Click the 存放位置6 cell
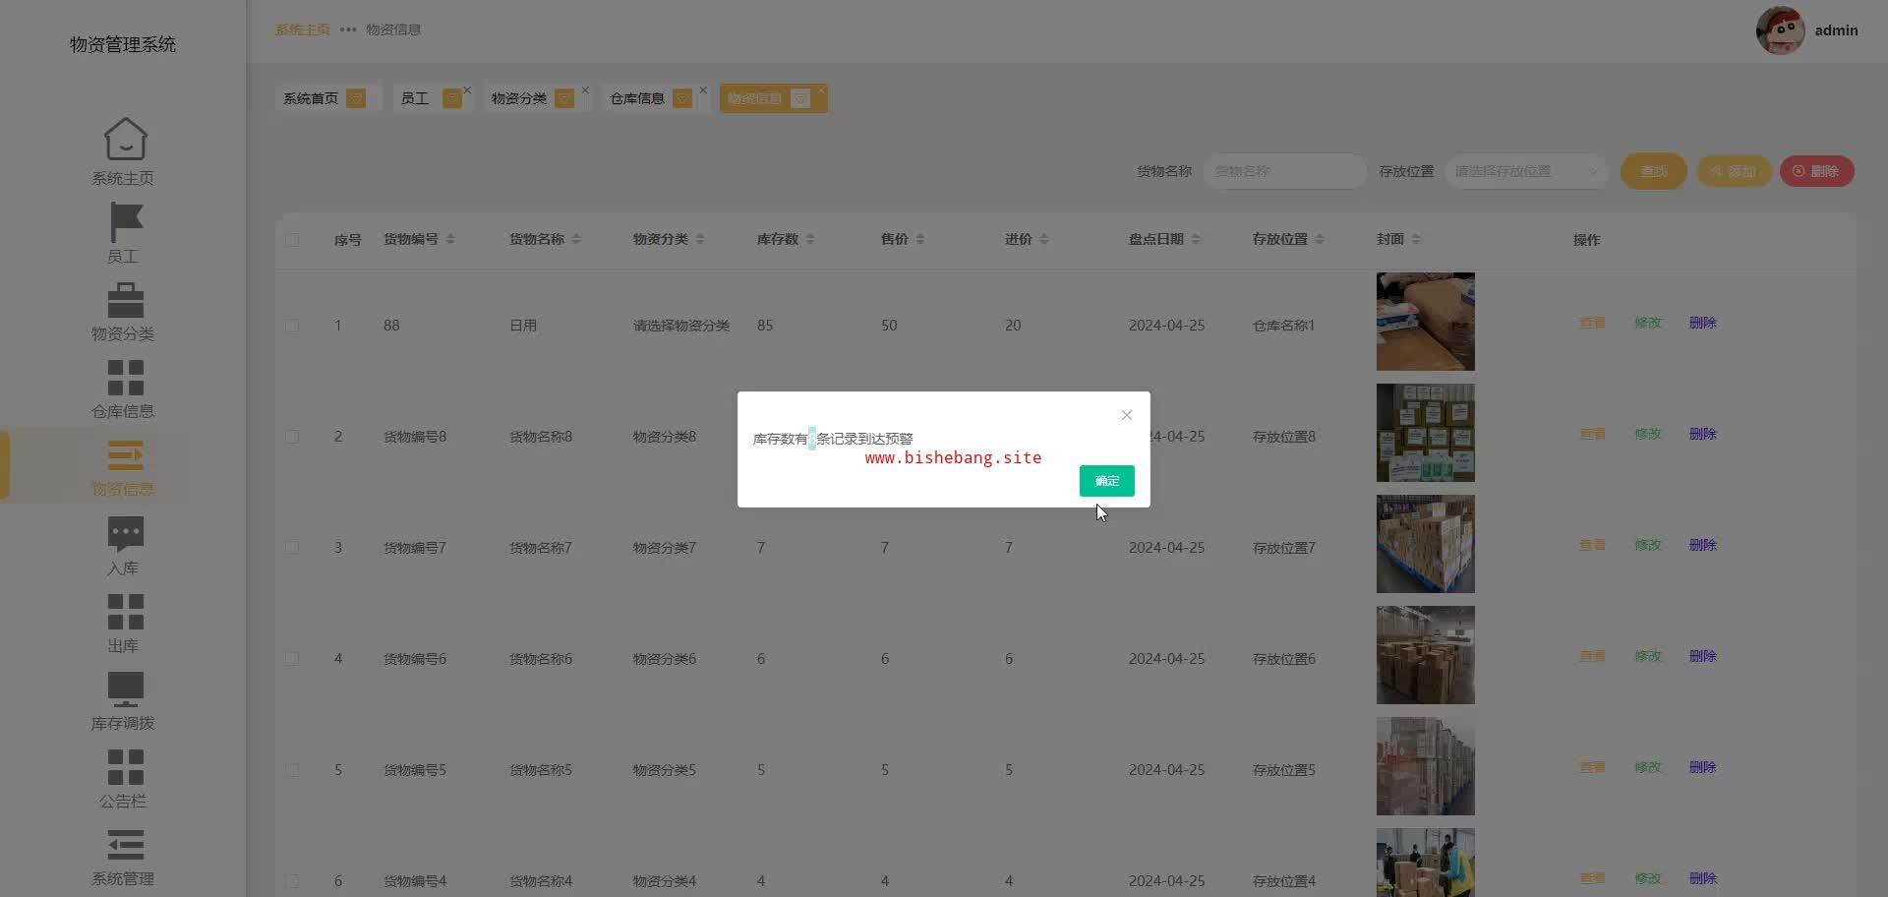 coord(1284,659)
